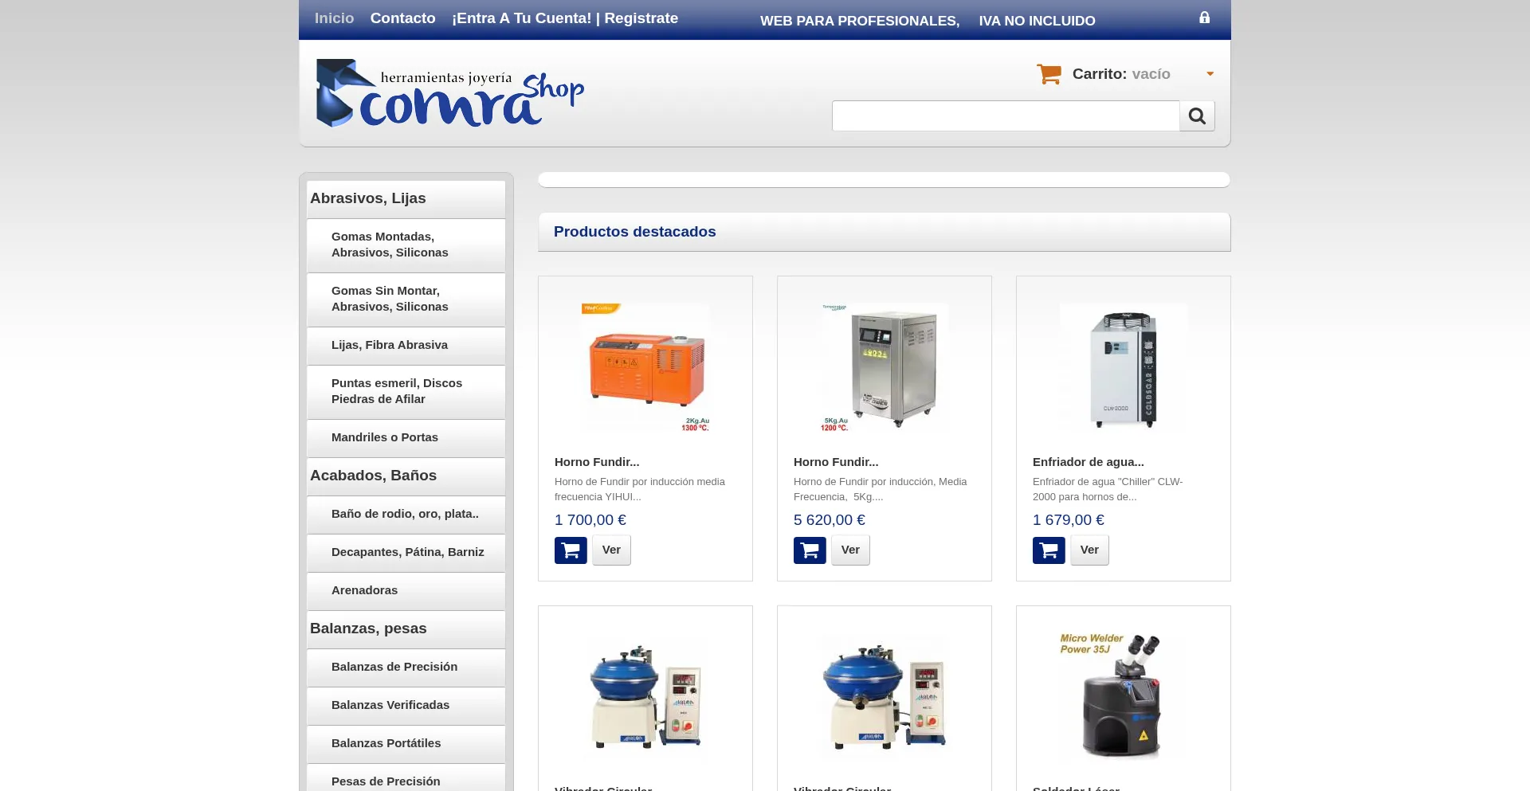Click the Enfriador de agua chiller image
The width and height of the screenshot is (1530, 791).
1124,367
